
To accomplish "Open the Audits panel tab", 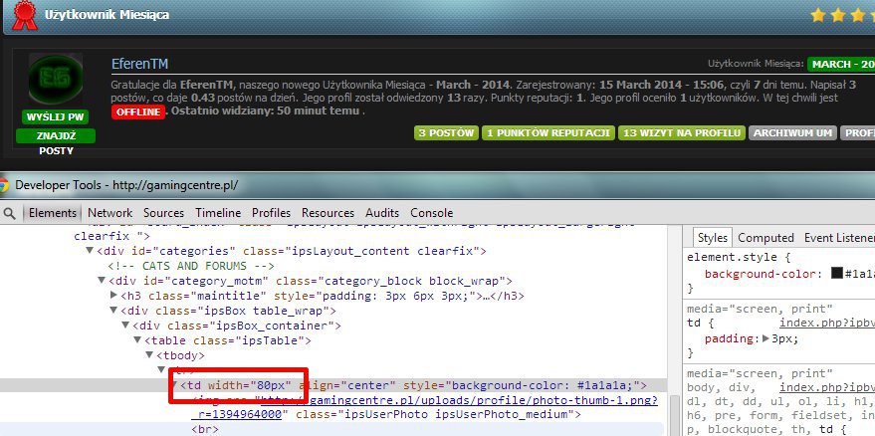I will click(x=382, y=213).
